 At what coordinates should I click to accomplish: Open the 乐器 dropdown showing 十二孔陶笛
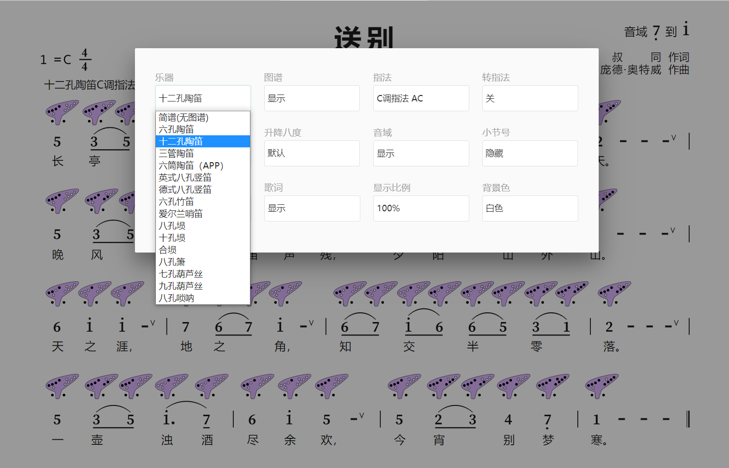pos(203,98)
